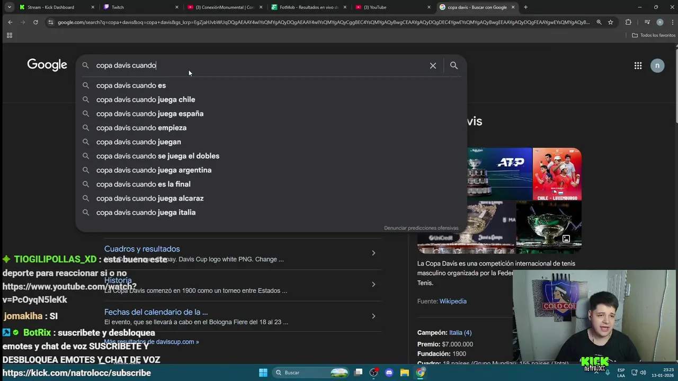
Task: Open the Chrome apps shortcut in bookmarks bar
Action: 9,35
